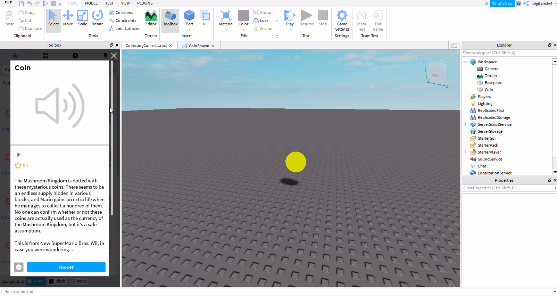
Task: Click the favorite star icon
Action: [18, 165]
